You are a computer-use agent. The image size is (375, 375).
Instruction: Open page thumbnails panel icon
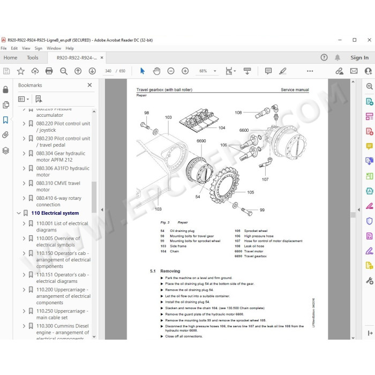(x=6, y=105)
